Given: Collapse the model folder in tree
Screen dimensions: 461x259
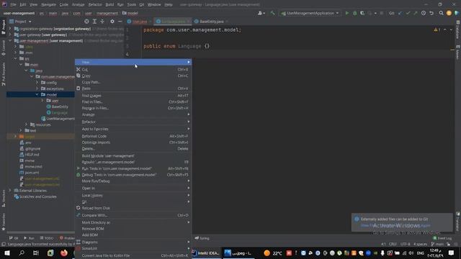Looking at the screenshot, I should tap(37, 94).
